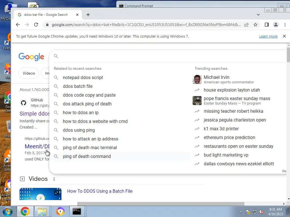290x217 pixels.
Task: Open trending 'dallas cowboys news ezekiel elliott'
Action: (x=239, y=164)
